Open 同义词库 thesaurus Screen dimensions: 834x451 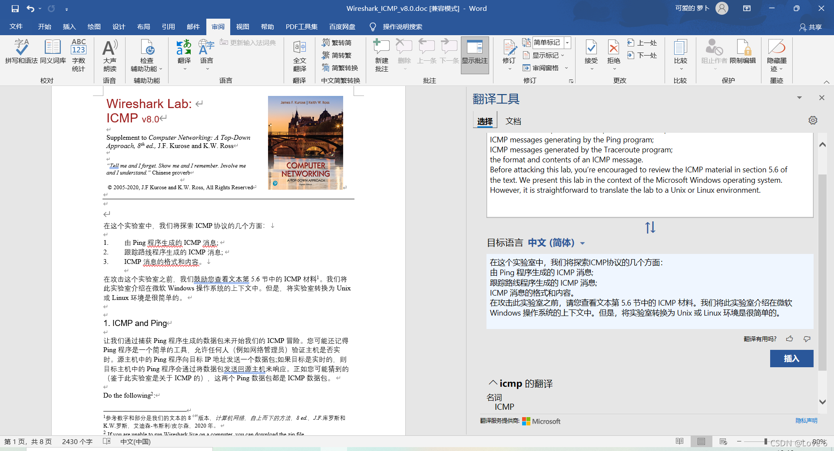[53, 52]
